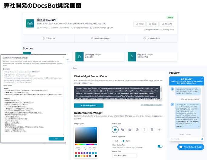Screen dimensions: 207x160
Task: Click the B color value field
Action: [94, 147]
